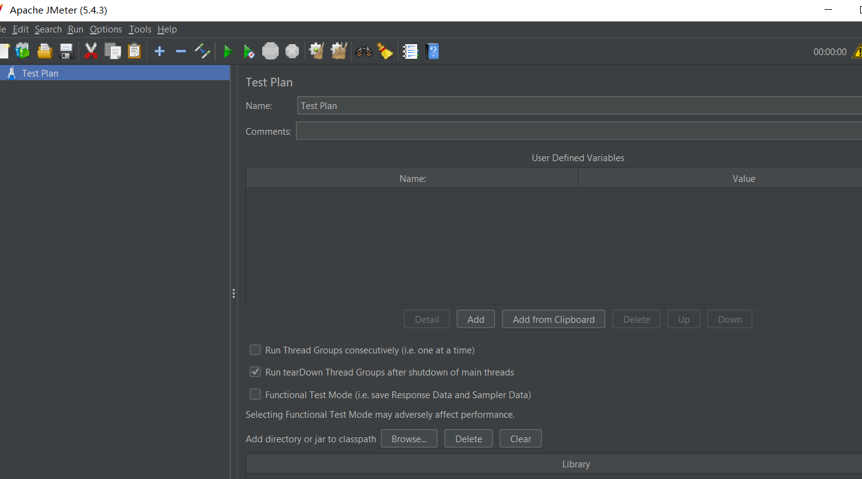Start the test with green play icon
The image size is (862, 479).
pos(228,51)
